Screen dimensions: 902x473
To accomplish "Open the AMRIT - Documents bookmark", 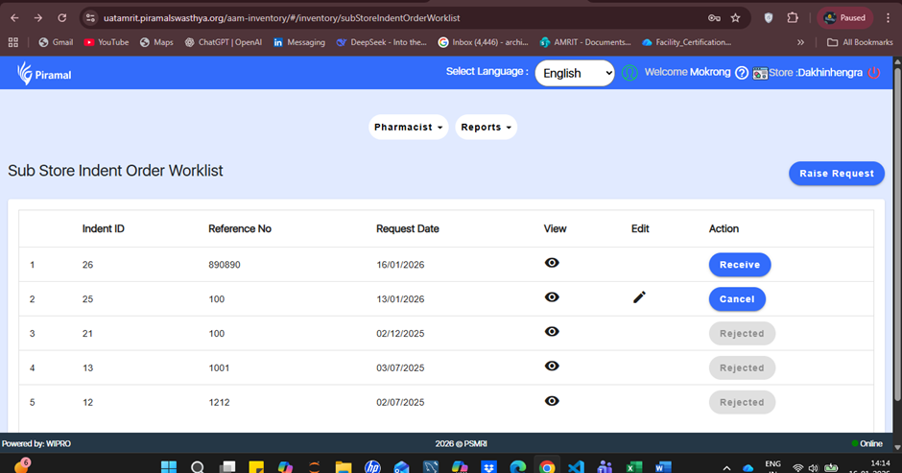I will click(x=585, y=42).
